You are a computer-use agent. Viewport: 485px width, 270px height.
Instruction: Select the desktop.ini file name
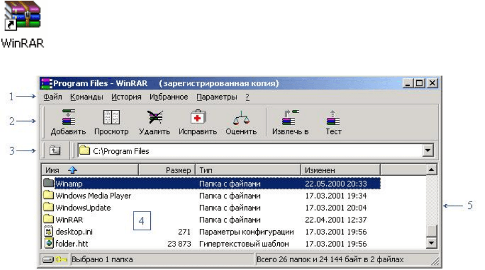(x=74, y=232)
